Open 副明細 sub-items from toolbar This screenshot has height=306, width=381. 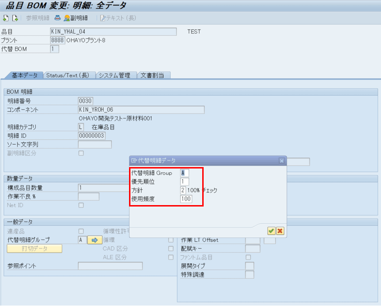[x=76, y=18]
